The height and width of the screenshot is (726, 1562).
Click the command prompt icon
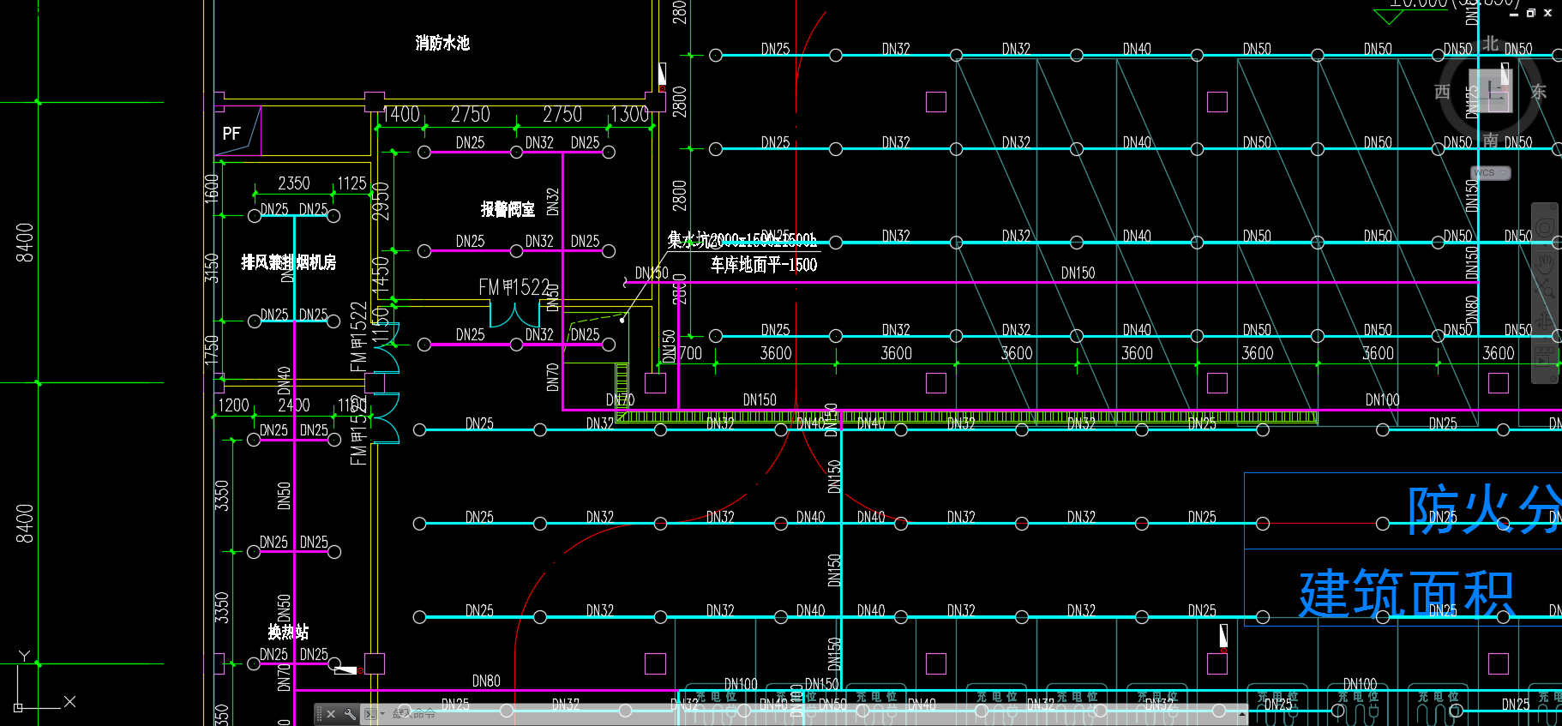(369, 714)
